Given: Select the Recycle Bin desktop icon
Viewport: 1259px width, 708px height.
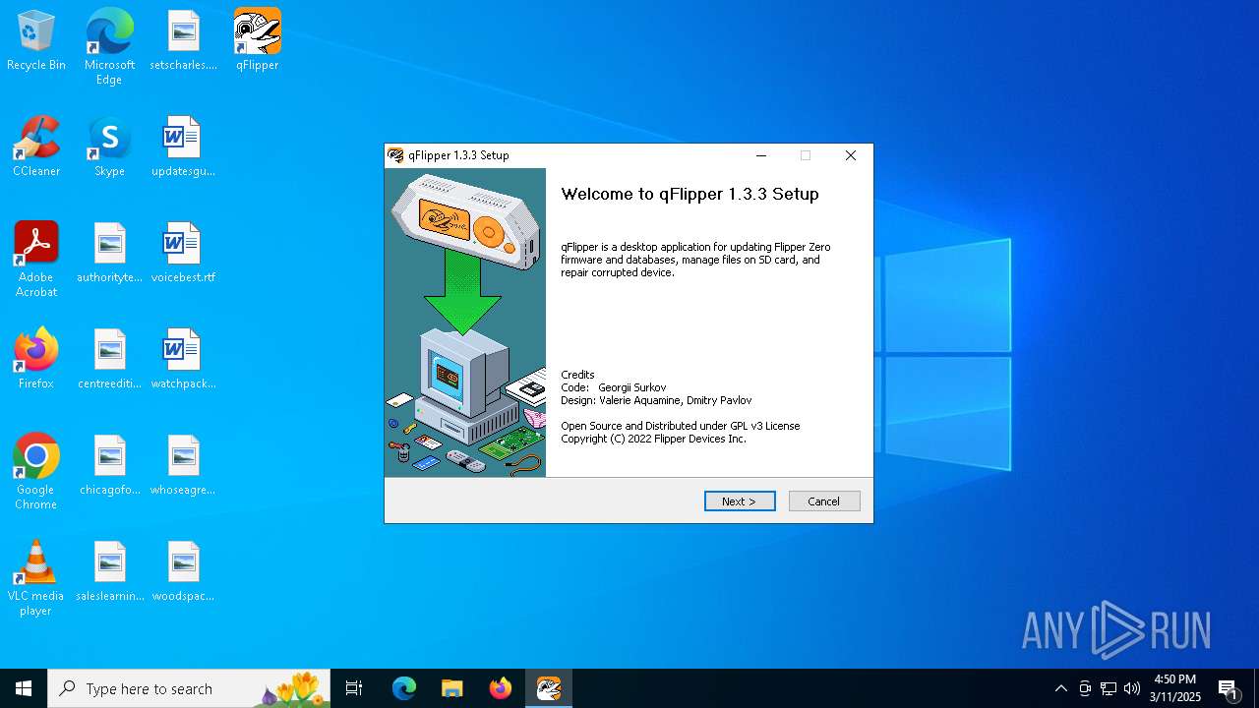Looking at the screenshot, I should (36, 40).
